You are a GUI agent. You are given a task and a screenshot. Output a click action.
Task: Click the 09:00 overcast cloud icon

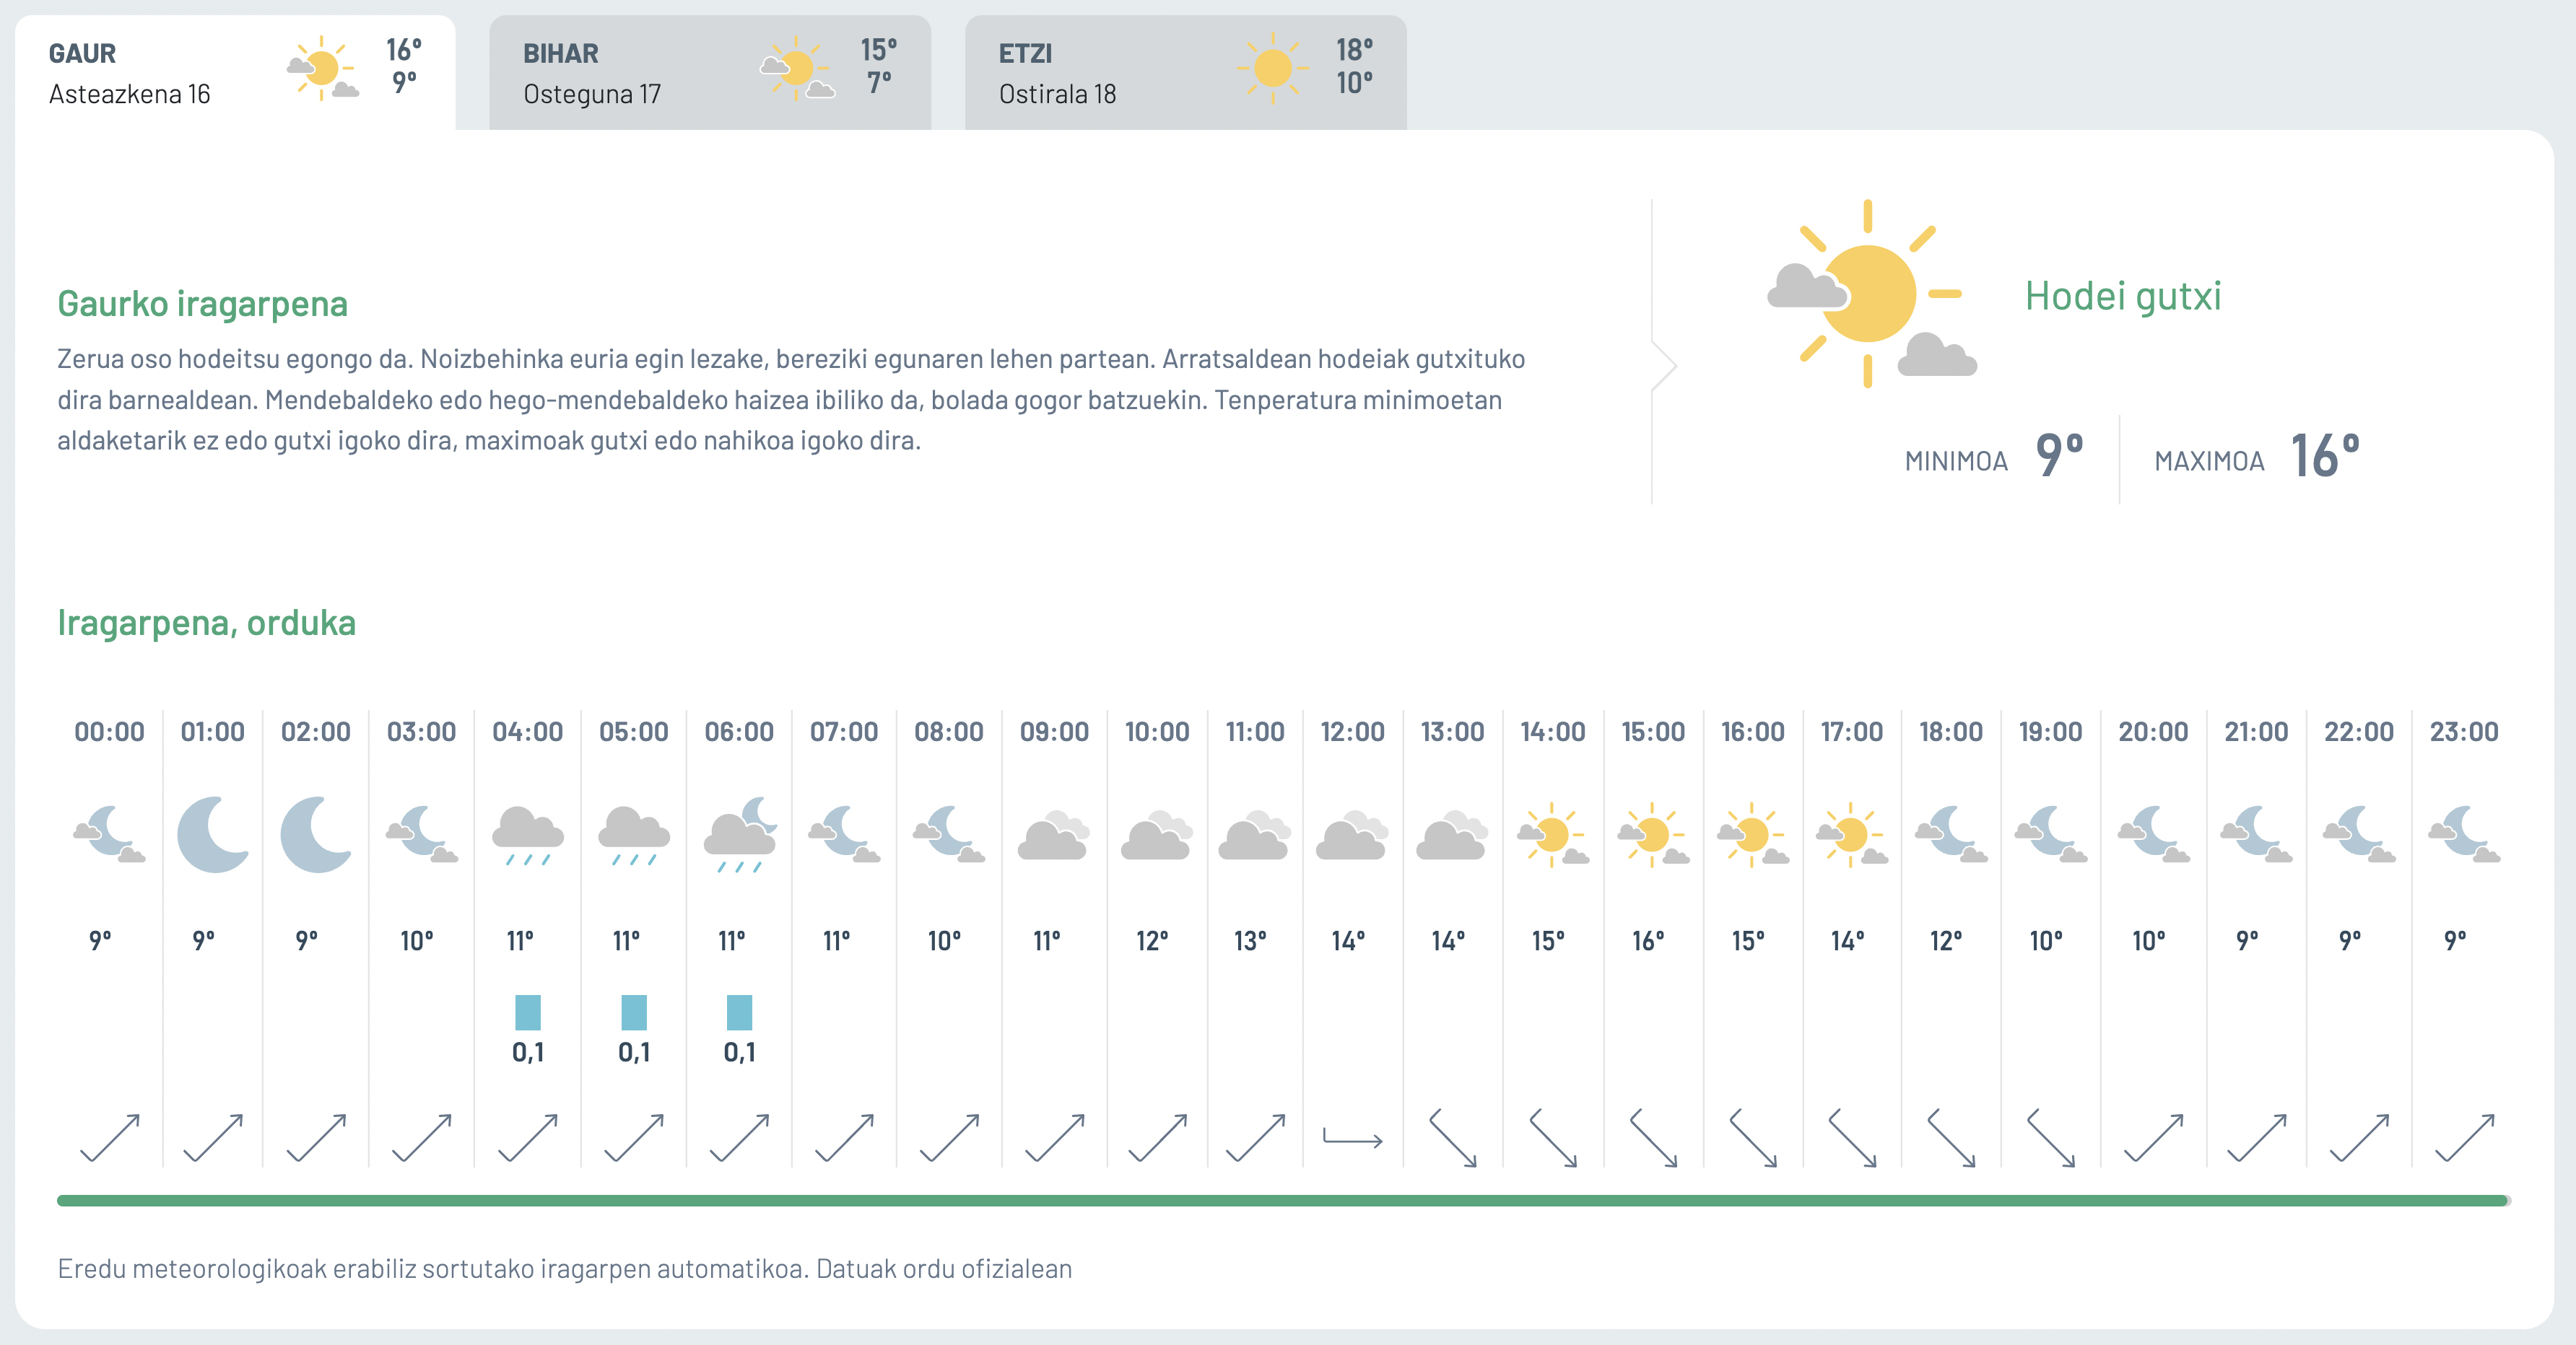coord(1054,836)
